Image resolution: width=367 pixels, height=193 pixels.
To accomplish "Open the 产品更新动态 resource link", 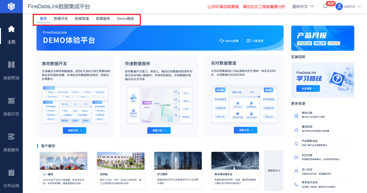I will coord(323,144).
